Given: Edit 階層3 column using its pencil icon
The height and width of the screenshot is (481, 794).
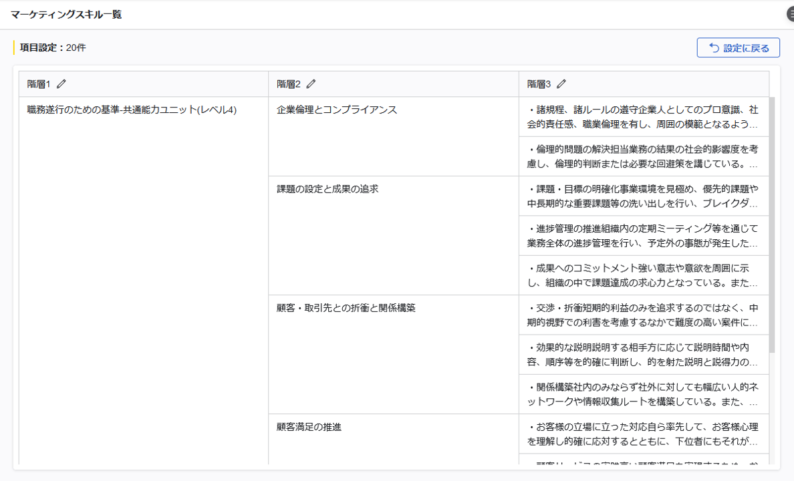Looking at the screenshot, I should click(x=561, y=83).
